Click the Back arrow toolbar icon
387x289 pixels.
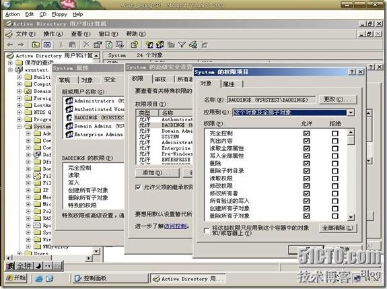point(10,44)
